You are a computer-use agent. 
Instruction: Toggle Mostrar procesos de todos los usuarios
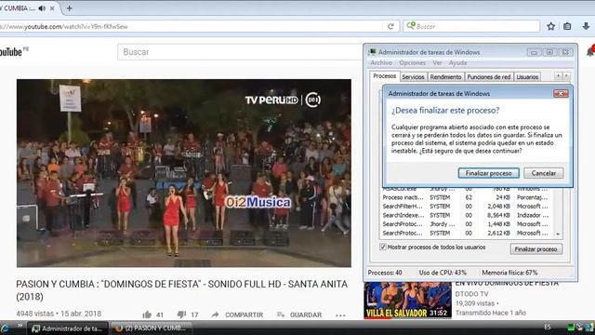click(x=383, y=247)
